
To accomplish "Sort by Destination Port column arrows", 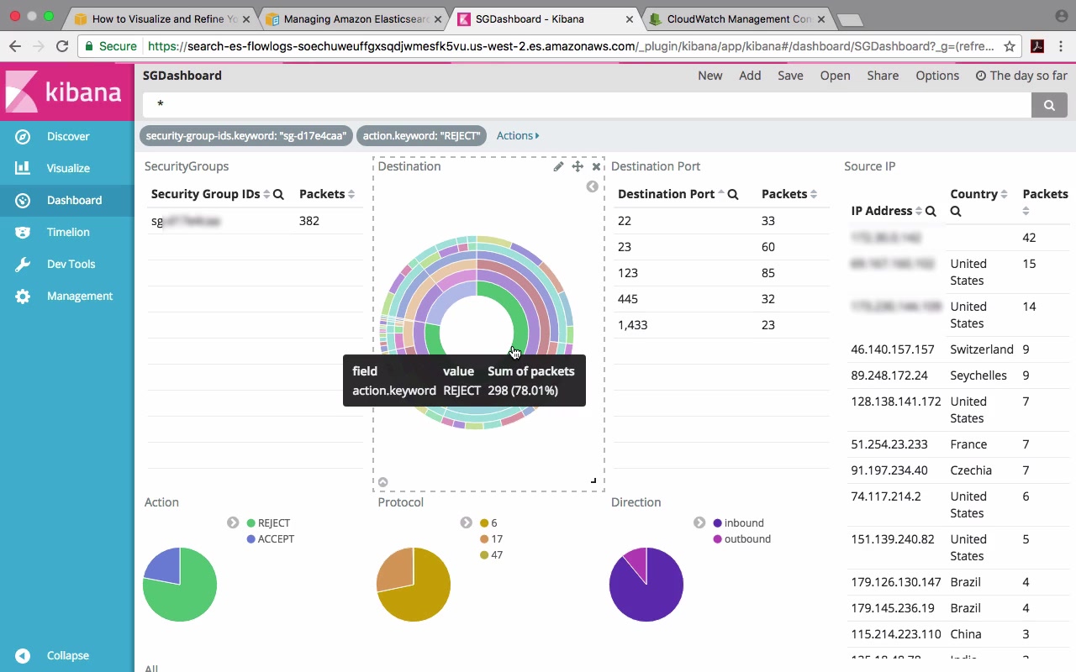I will [x=721, y=194].
